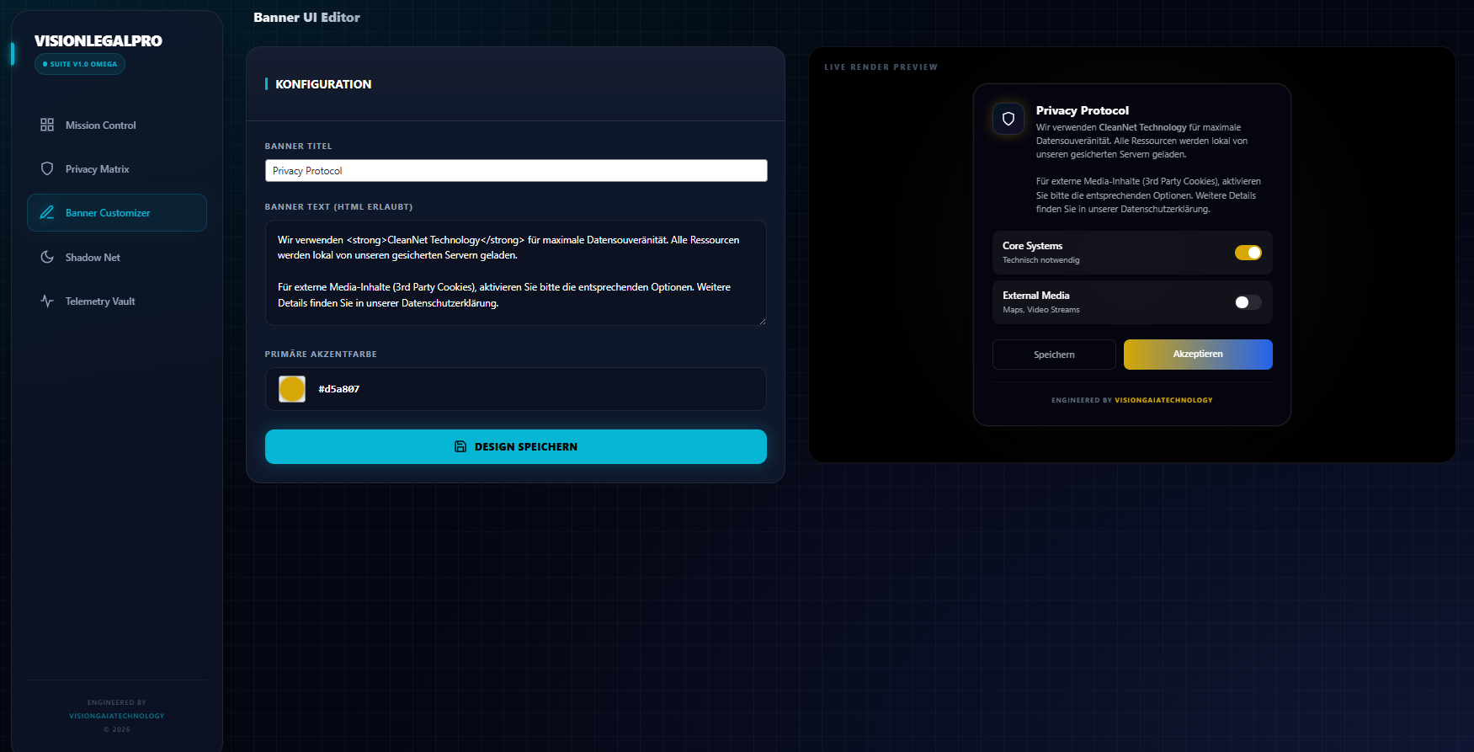The image size is (1474, 752).
Task: Click into the Banner Titel input field
Action: 516,170
